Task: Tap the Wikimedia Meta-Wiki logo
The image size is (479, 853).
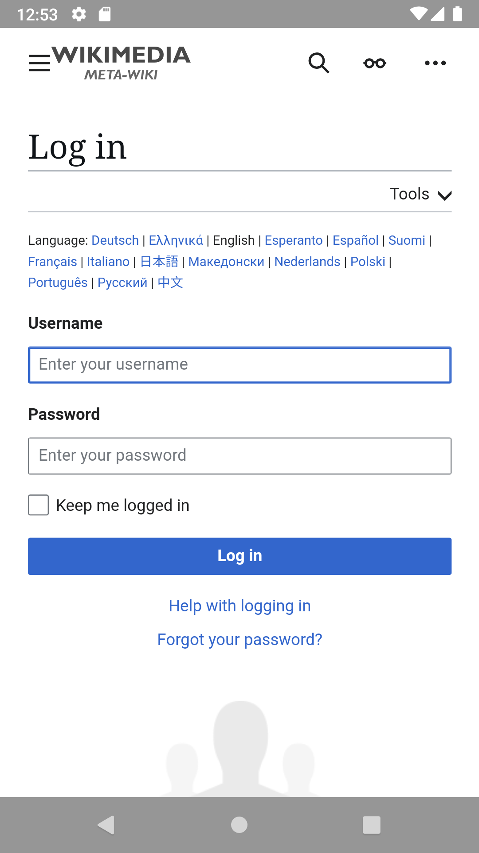Action: tap(121, 63)
